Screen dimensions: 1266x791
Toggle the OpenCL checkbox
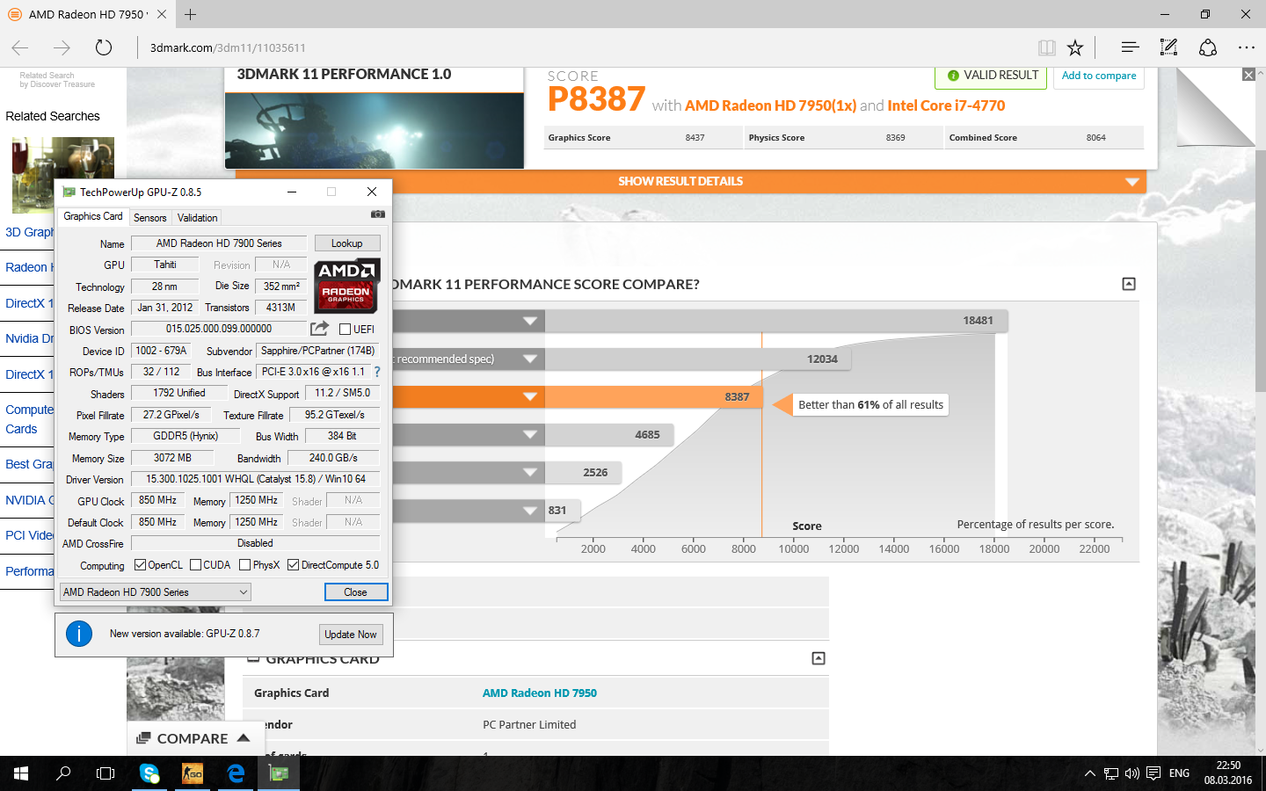[x=140, y=565]
